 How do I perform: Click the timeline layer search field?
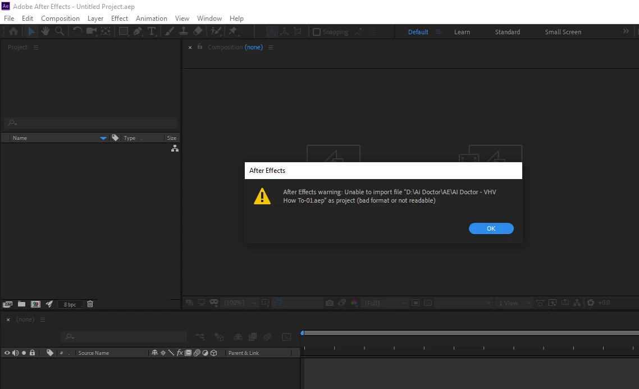coord(124,336)
